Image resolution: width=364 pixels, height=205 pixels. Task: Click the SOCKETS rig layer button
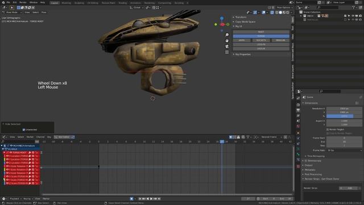pyautogui.click(x=261, y=40)
